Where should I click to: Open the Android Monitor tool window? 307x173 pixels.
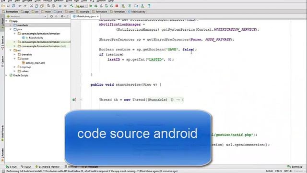47,167
